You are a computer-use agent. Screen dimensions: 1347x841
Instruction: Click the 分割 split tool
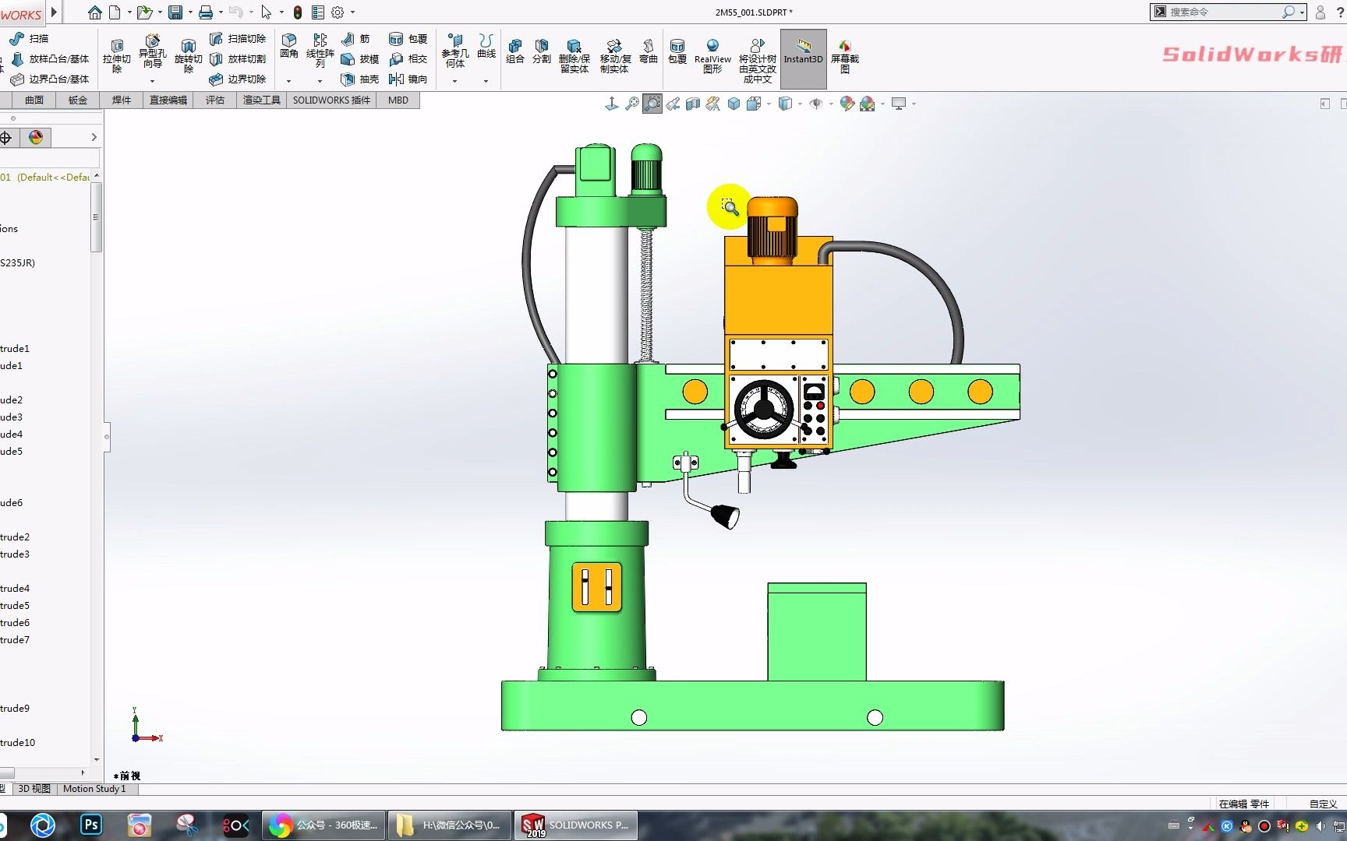pos(542,51)
